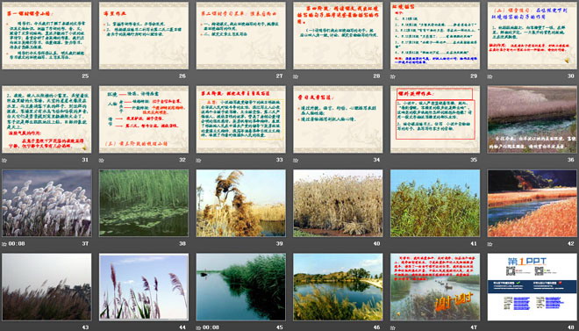Select slide 46 lake and hills photo

coord(338,287)
